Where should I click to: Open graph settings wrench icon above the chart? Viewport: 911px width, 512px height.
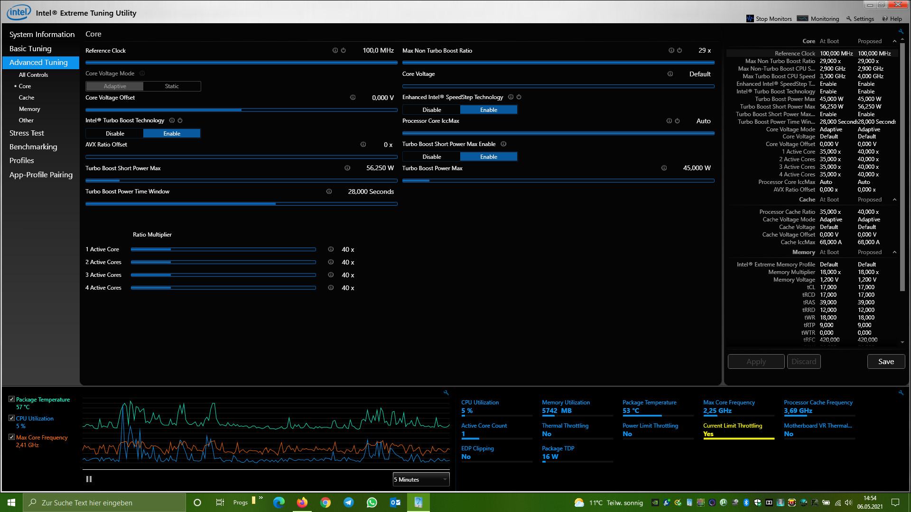pos(446,393)
